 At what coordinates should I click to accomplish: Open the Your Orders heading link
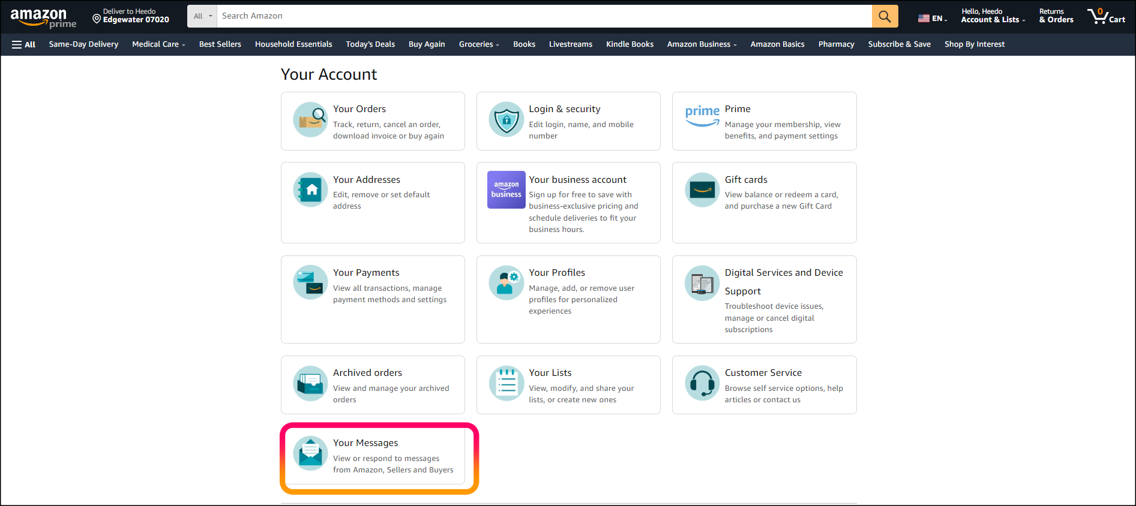click(359, 109)
